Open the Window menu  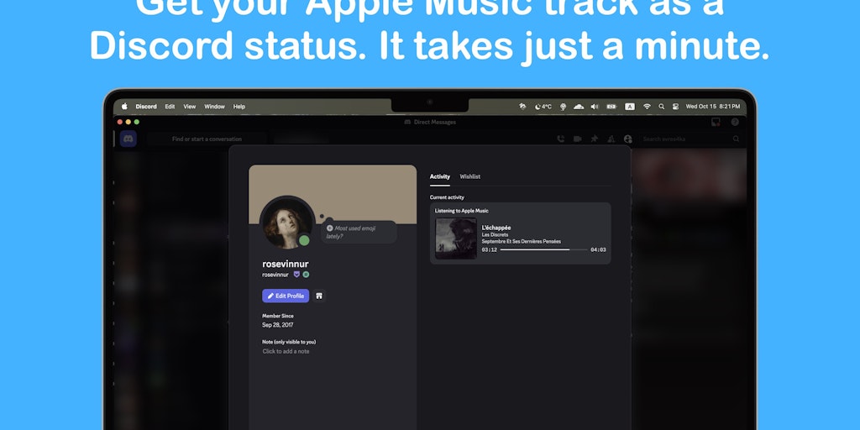[214, 107]
